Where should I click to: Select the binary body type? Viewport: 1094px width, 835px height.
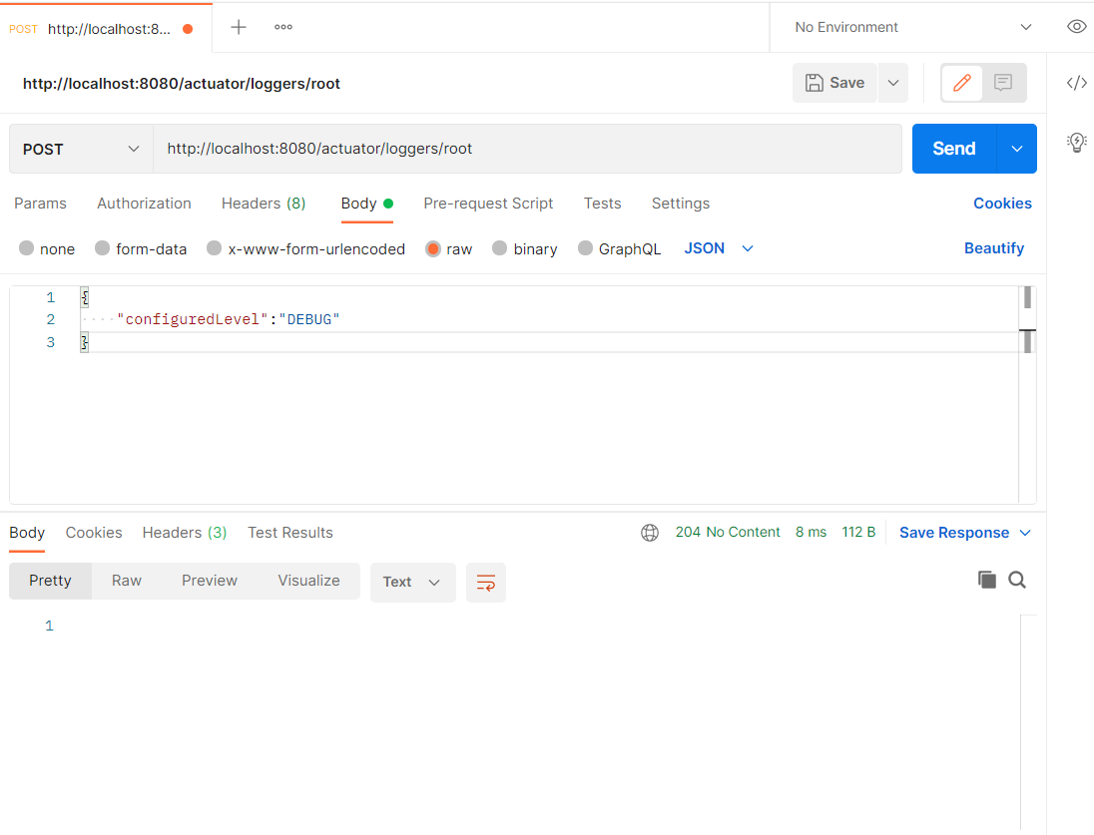tap(525, 249)
